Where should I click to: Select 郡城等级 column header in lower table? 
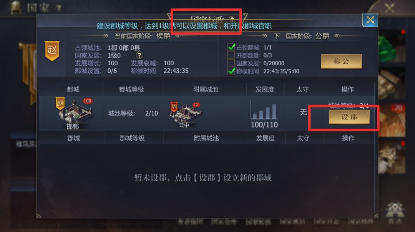pyautogui.click(x=132, y=138)
